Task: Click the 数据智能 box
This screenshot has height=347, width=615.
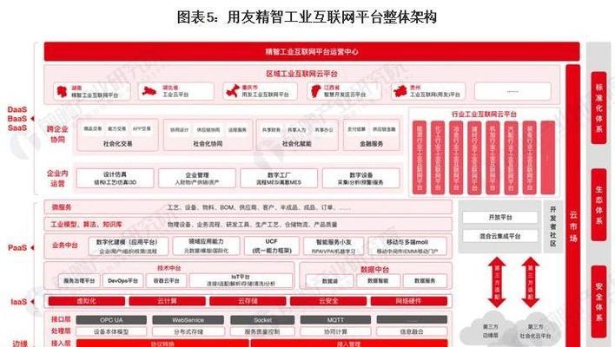Action: point(378,281)
